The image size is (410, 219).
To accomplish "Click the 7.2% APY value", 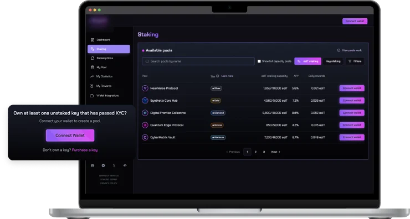I will click(x=295, y=101).
